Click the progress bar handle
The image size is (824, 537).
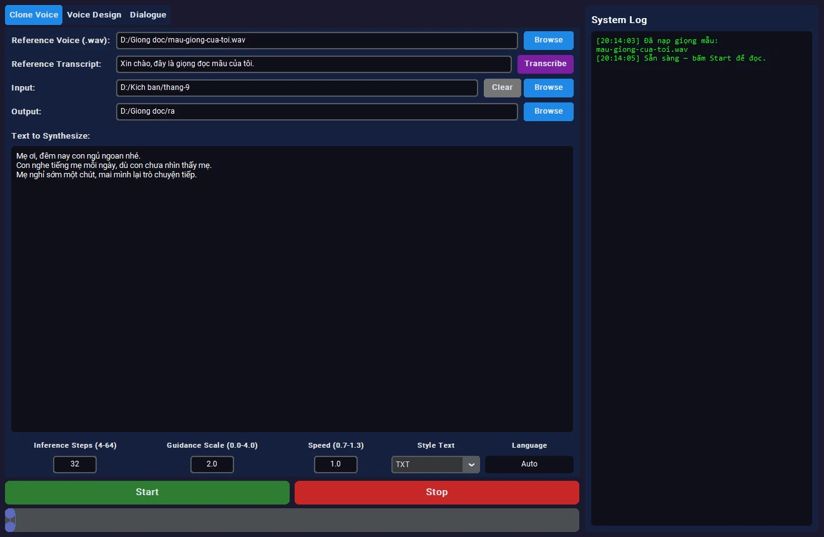pos(10,520)
